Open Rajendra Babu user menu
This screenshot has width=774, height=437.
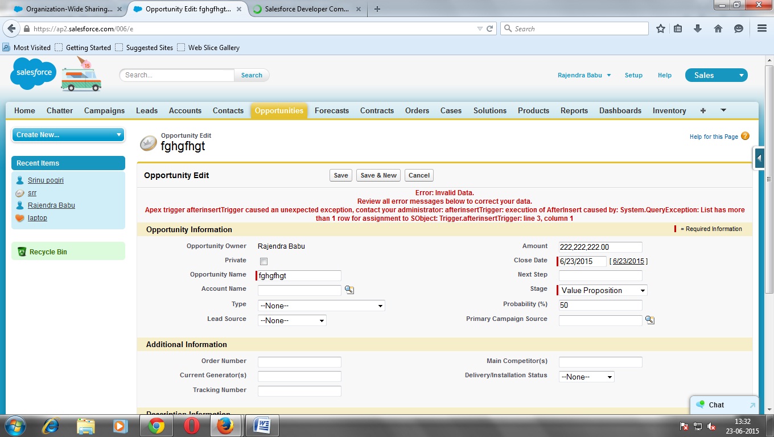[584, 75]
